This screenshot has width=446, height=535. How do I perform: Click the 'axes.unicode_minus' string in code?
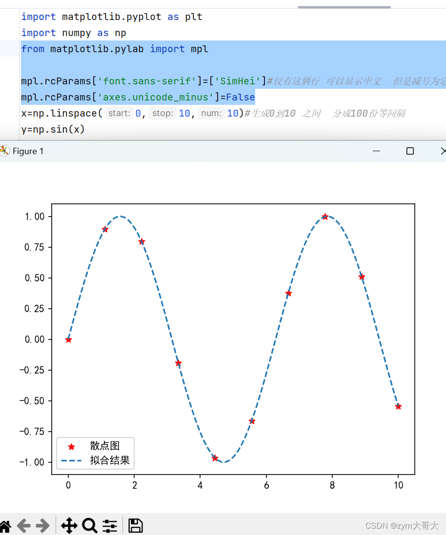[x=156, y=97]
